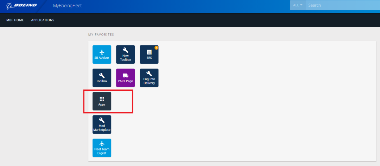Click the truck icon on PART Page
This screenshot has height=166, width=380.
point(125,75)
